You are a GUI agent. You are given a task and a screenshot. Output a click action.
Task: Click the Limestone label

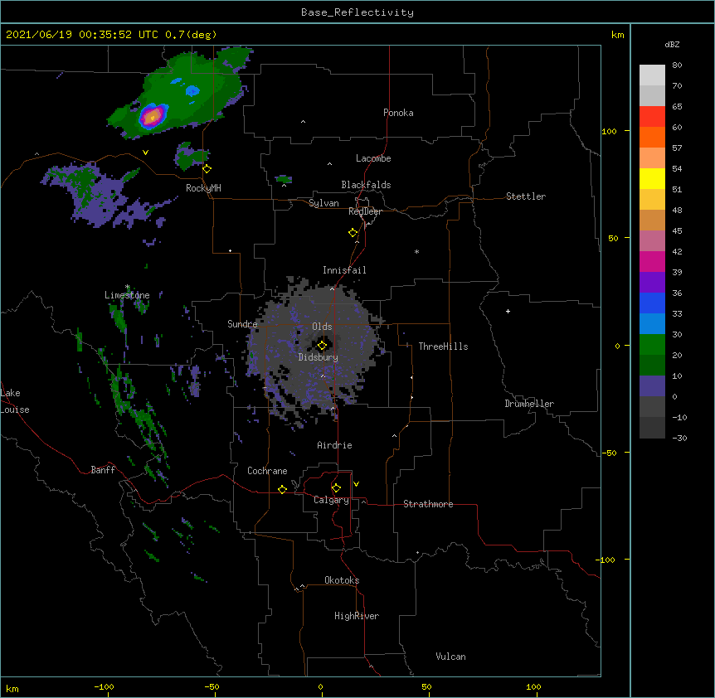point(127,295)
